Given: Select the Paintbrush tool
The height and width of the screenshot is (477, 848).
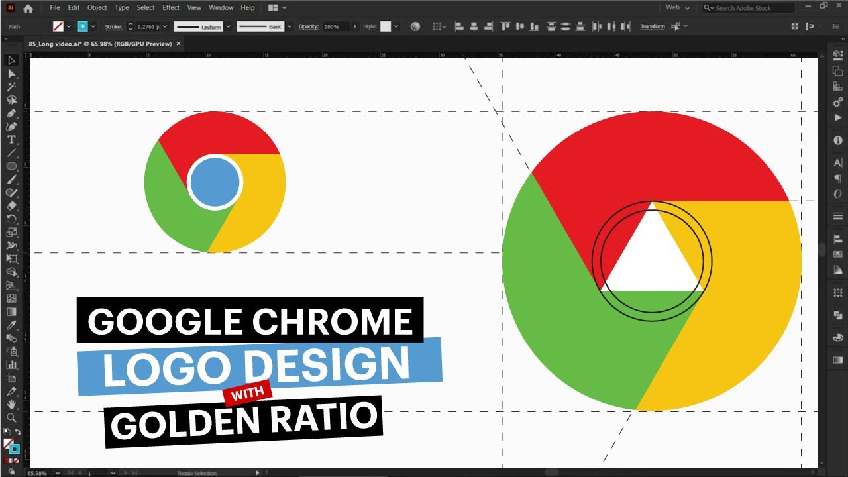Looking at the screenshot, I should click(11, 180).
